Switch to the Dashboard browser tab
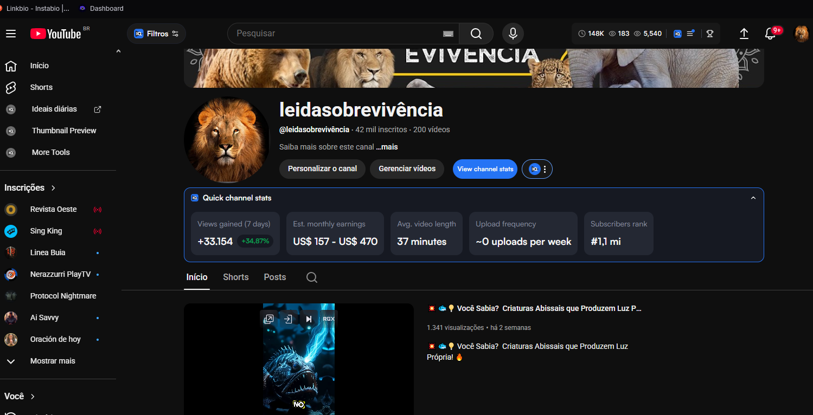 tap(102, 8)
